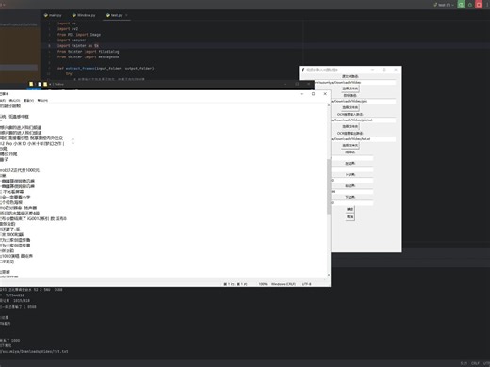Click the green rerun icon in PyCharm toolbar
This screenshot has width=490, height=367.
[x=461, y=5]
